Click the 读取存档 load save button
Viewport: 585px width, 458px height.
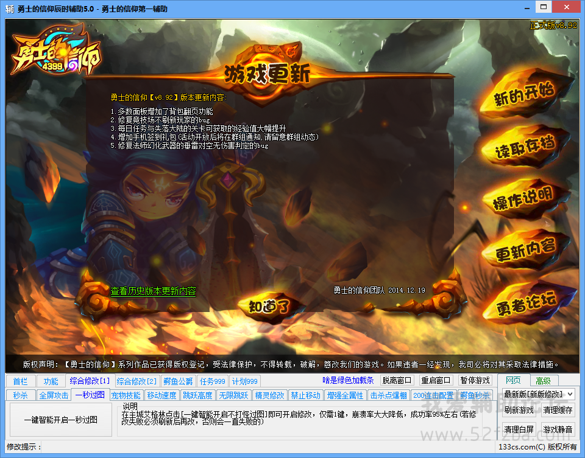525,147
